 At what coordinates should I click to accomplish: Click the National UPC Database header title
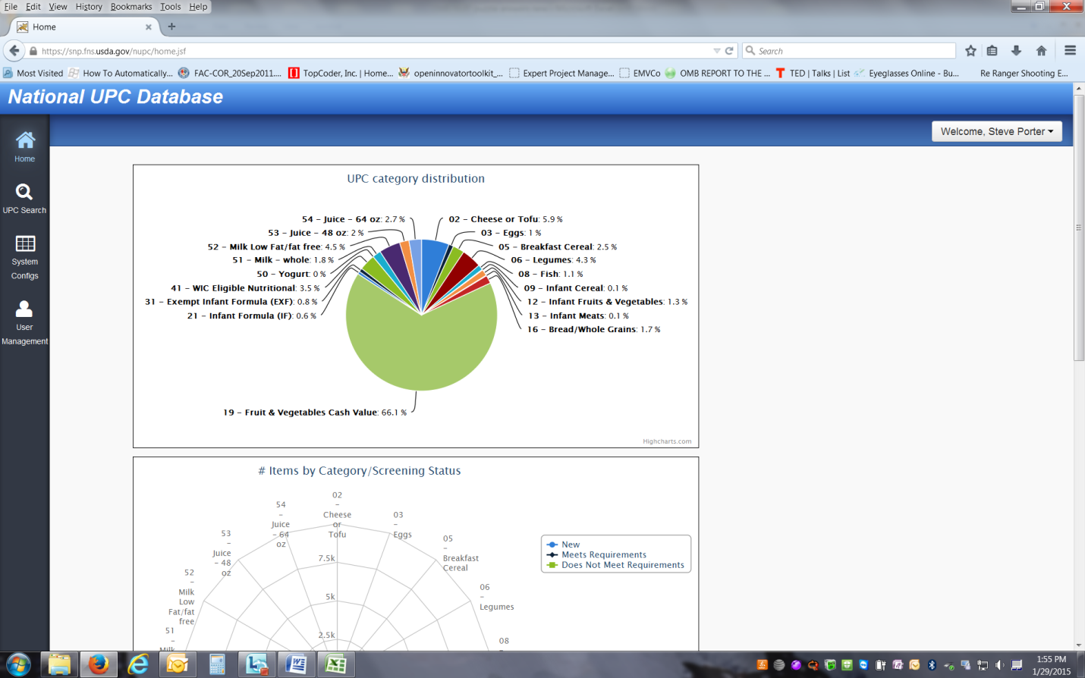click(x=115, y=97)
